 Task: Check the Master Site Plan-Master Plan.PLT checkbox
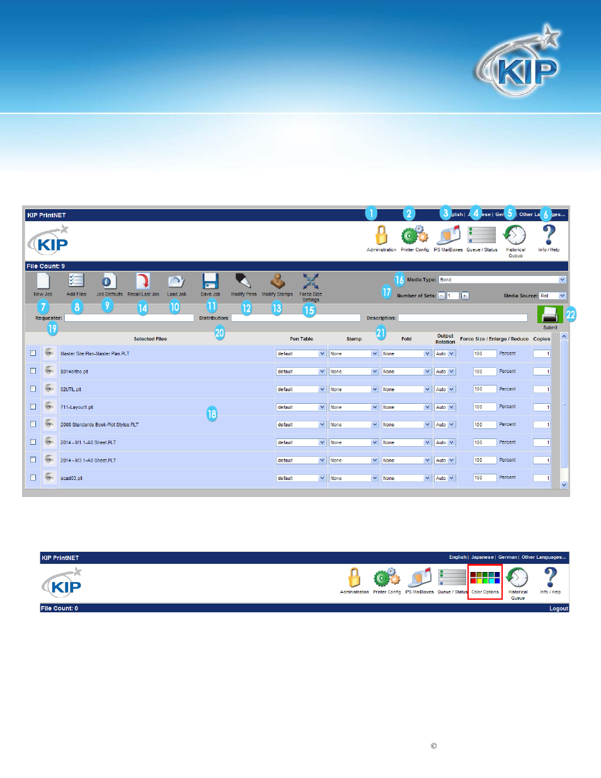33,353
